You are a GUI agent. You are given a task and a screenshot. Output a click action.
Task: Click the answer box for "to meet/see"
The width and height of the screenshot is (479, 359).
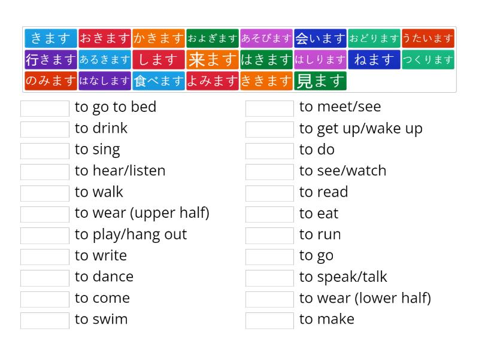pos(269,108)
